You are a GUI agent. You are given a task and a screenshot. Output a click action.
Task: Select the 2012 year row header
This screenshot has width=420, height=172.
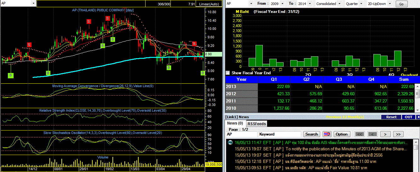[x=242, y=94]
